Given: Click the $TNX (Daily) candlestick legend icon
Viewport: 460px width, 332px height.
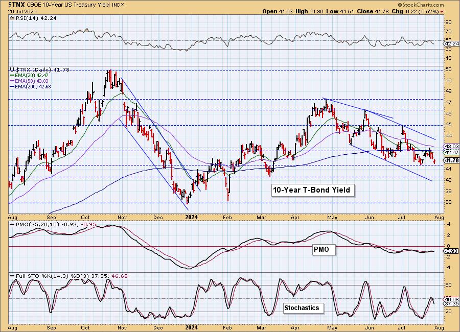Looking at the screenshot, I should tap(12, 69).
